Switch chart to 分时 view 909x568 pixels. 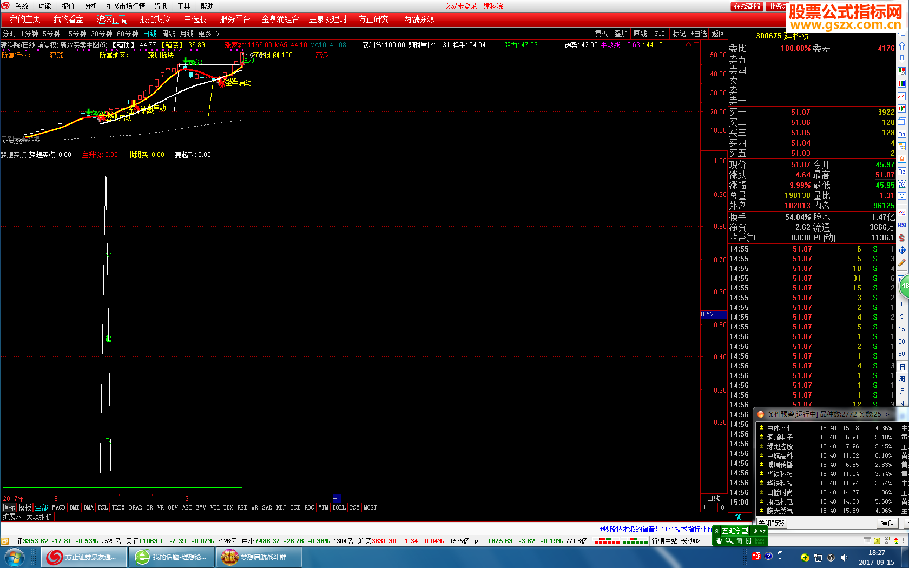[9, 34]
